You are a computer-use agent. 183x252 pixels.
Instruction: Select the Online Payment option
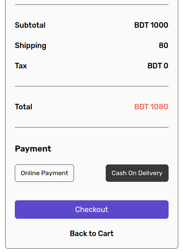click(44, 173)
